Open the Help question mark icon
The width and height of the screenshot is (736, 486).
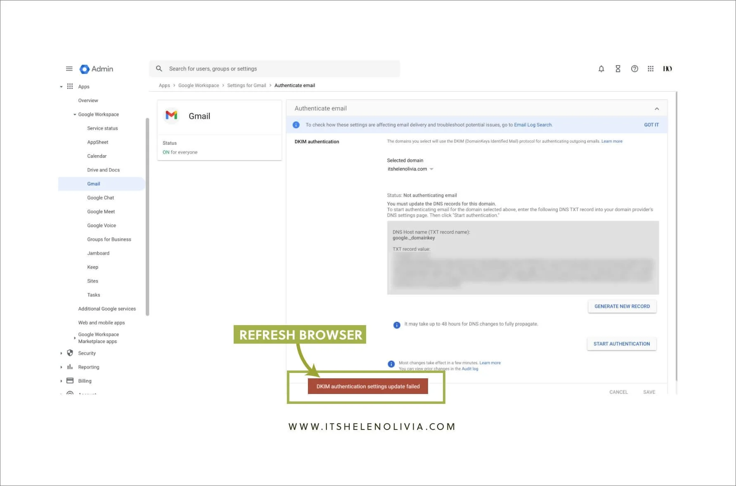click(x=634, y=68)
